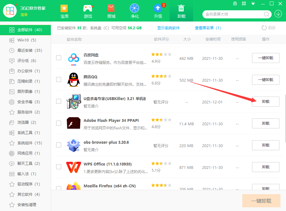Click the 驱动程序 star icon
286x211 pixels.
click(12, 184)
